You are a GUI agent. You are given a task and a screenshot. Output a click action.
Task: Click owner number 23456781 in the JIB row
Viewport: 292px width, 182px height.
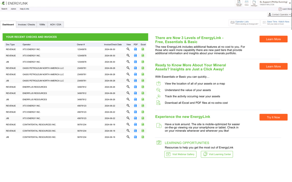tap(82, 80)
